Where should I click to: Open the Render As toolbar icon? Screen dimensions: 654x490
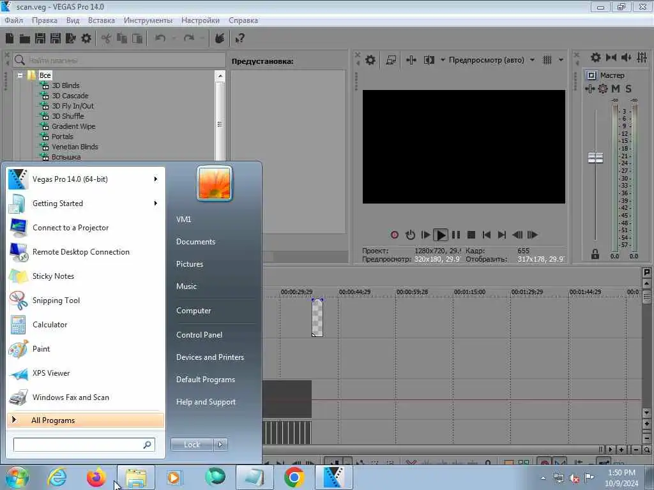click(71, 39)
